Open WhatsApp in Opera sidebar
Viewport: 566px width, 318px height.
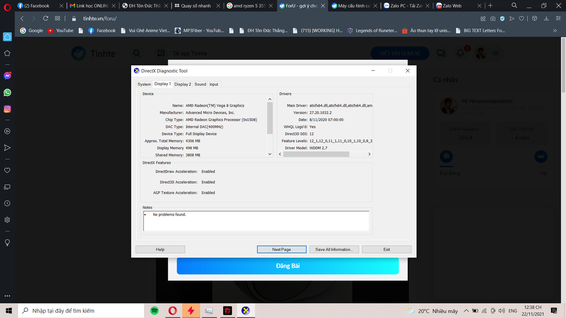[x=7, y=92]
